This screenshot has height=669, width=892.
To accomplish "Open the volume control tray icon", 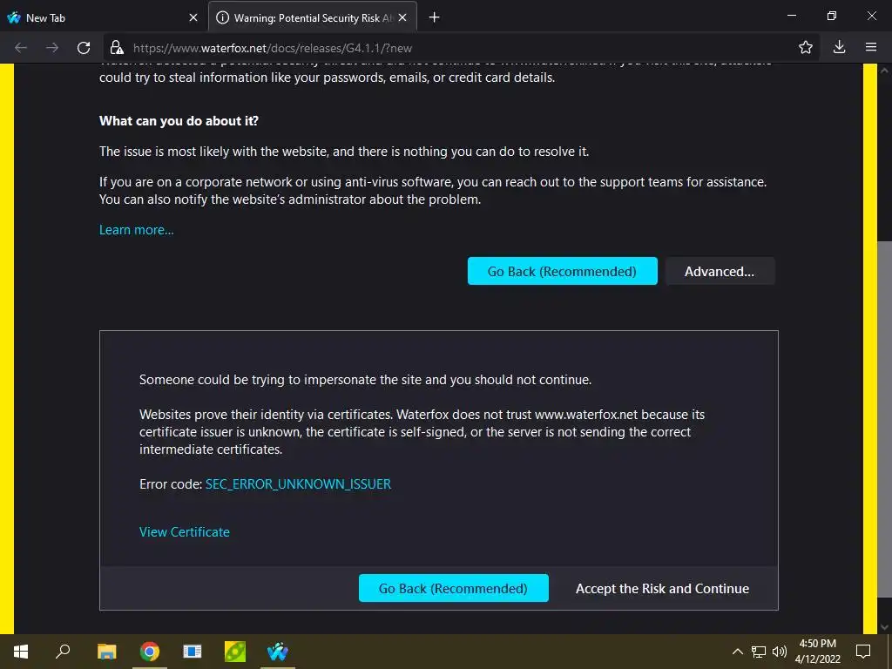I will pyautogui.click(x=780, y=652).
